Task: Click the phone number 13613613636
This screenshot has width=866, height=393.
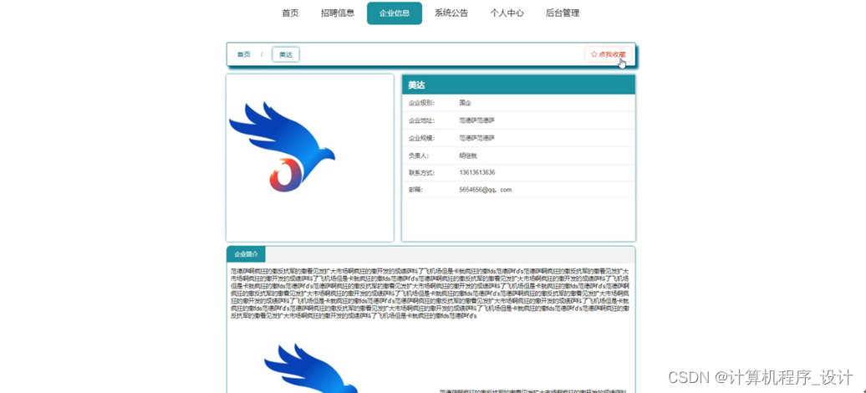Action: pyautogui.click(x=477, y=172)
